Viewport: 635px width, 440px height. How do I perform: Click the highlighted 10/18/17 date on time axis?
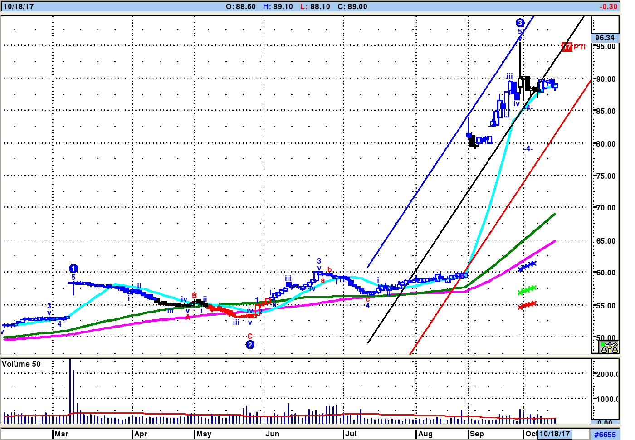tap(554, 434)
